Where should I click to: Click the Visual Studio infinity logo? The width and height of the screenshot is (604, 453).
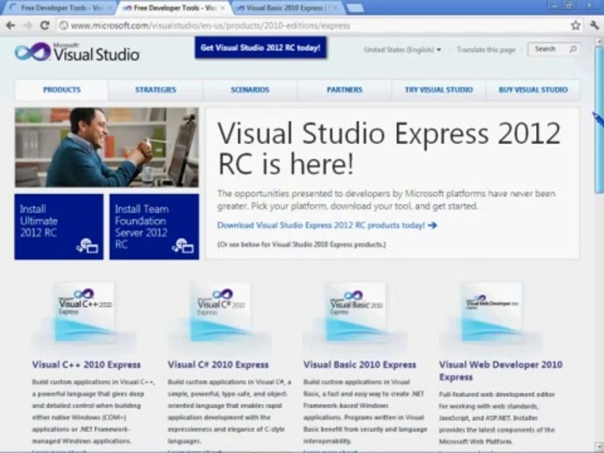click(33, 52)
